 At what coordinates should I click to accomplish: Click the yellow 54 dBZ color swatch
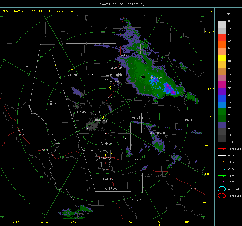[222, 58]
